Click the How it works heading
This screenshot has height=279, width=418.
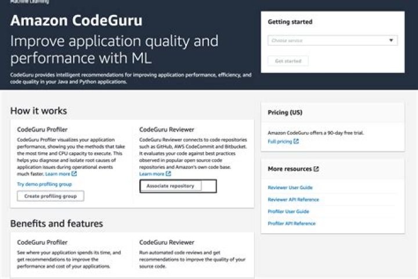(39, 111)
